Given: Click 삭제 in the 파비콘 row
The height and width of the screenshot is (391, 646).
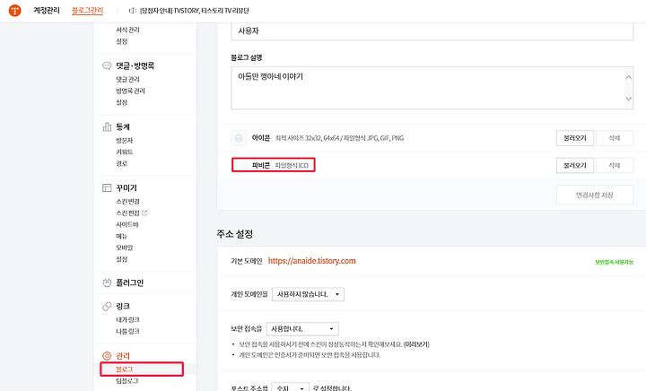Looking at the screenshot, I should [x=615, y=165].
